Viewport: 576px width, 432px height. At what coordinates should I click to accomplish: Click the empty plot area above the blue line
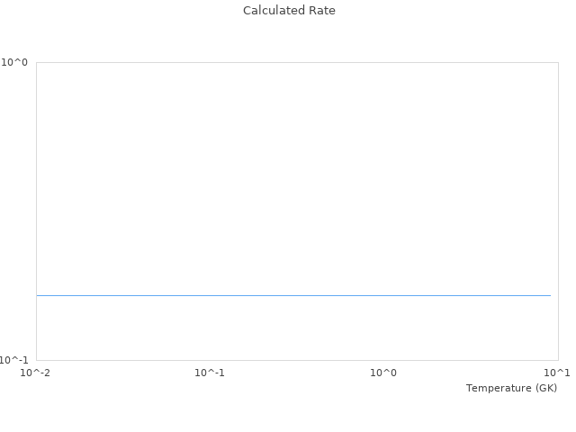click(x=297, y=180)
